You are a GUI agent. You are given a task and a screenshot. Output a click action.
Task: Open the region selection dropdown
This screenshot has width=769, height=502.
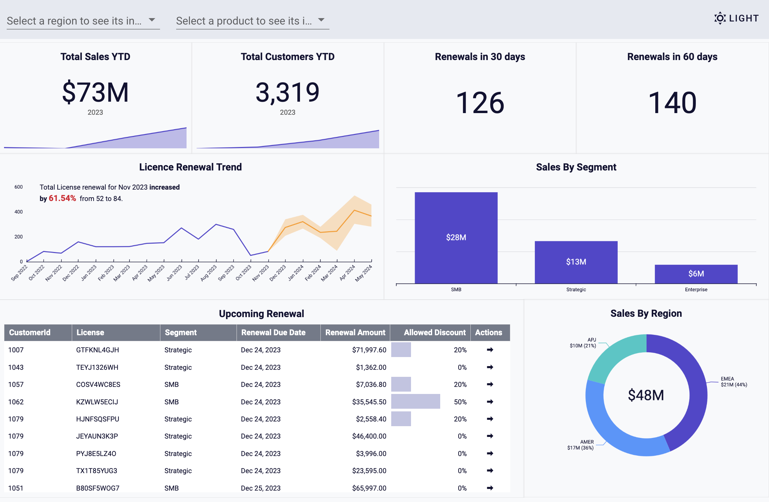tap(83, 21)
